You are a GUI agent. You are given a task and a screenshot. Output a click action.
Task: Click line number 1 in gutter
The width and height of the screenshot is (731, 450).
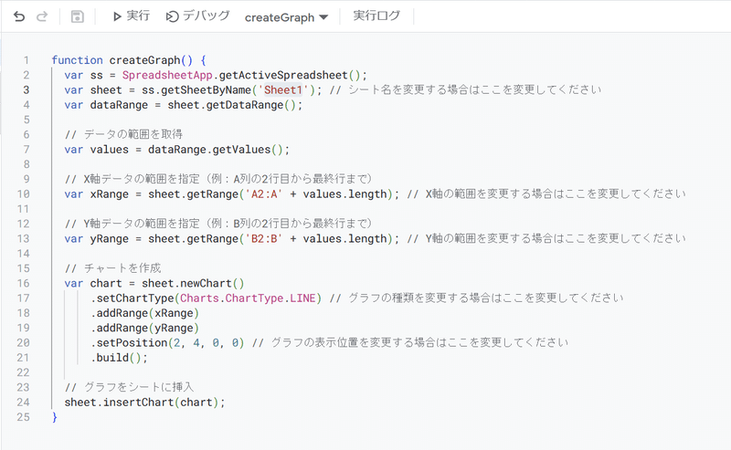pyautogui.click(x=26, y=60)
